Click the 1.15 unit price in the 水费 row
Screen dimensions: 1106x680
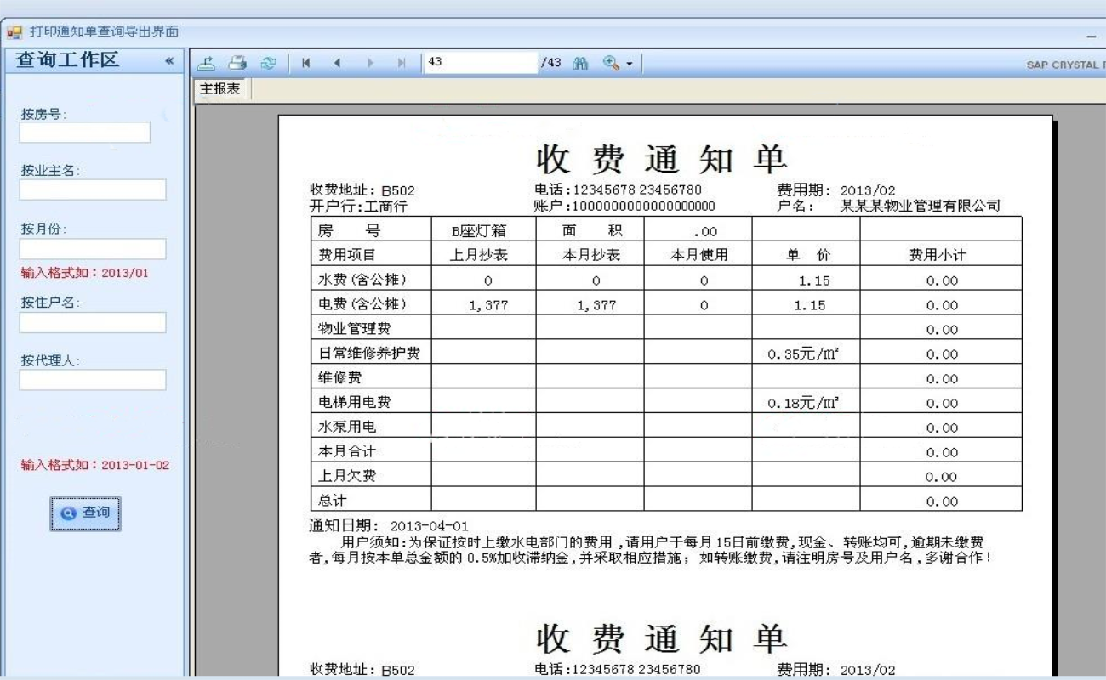click(814, 281)
